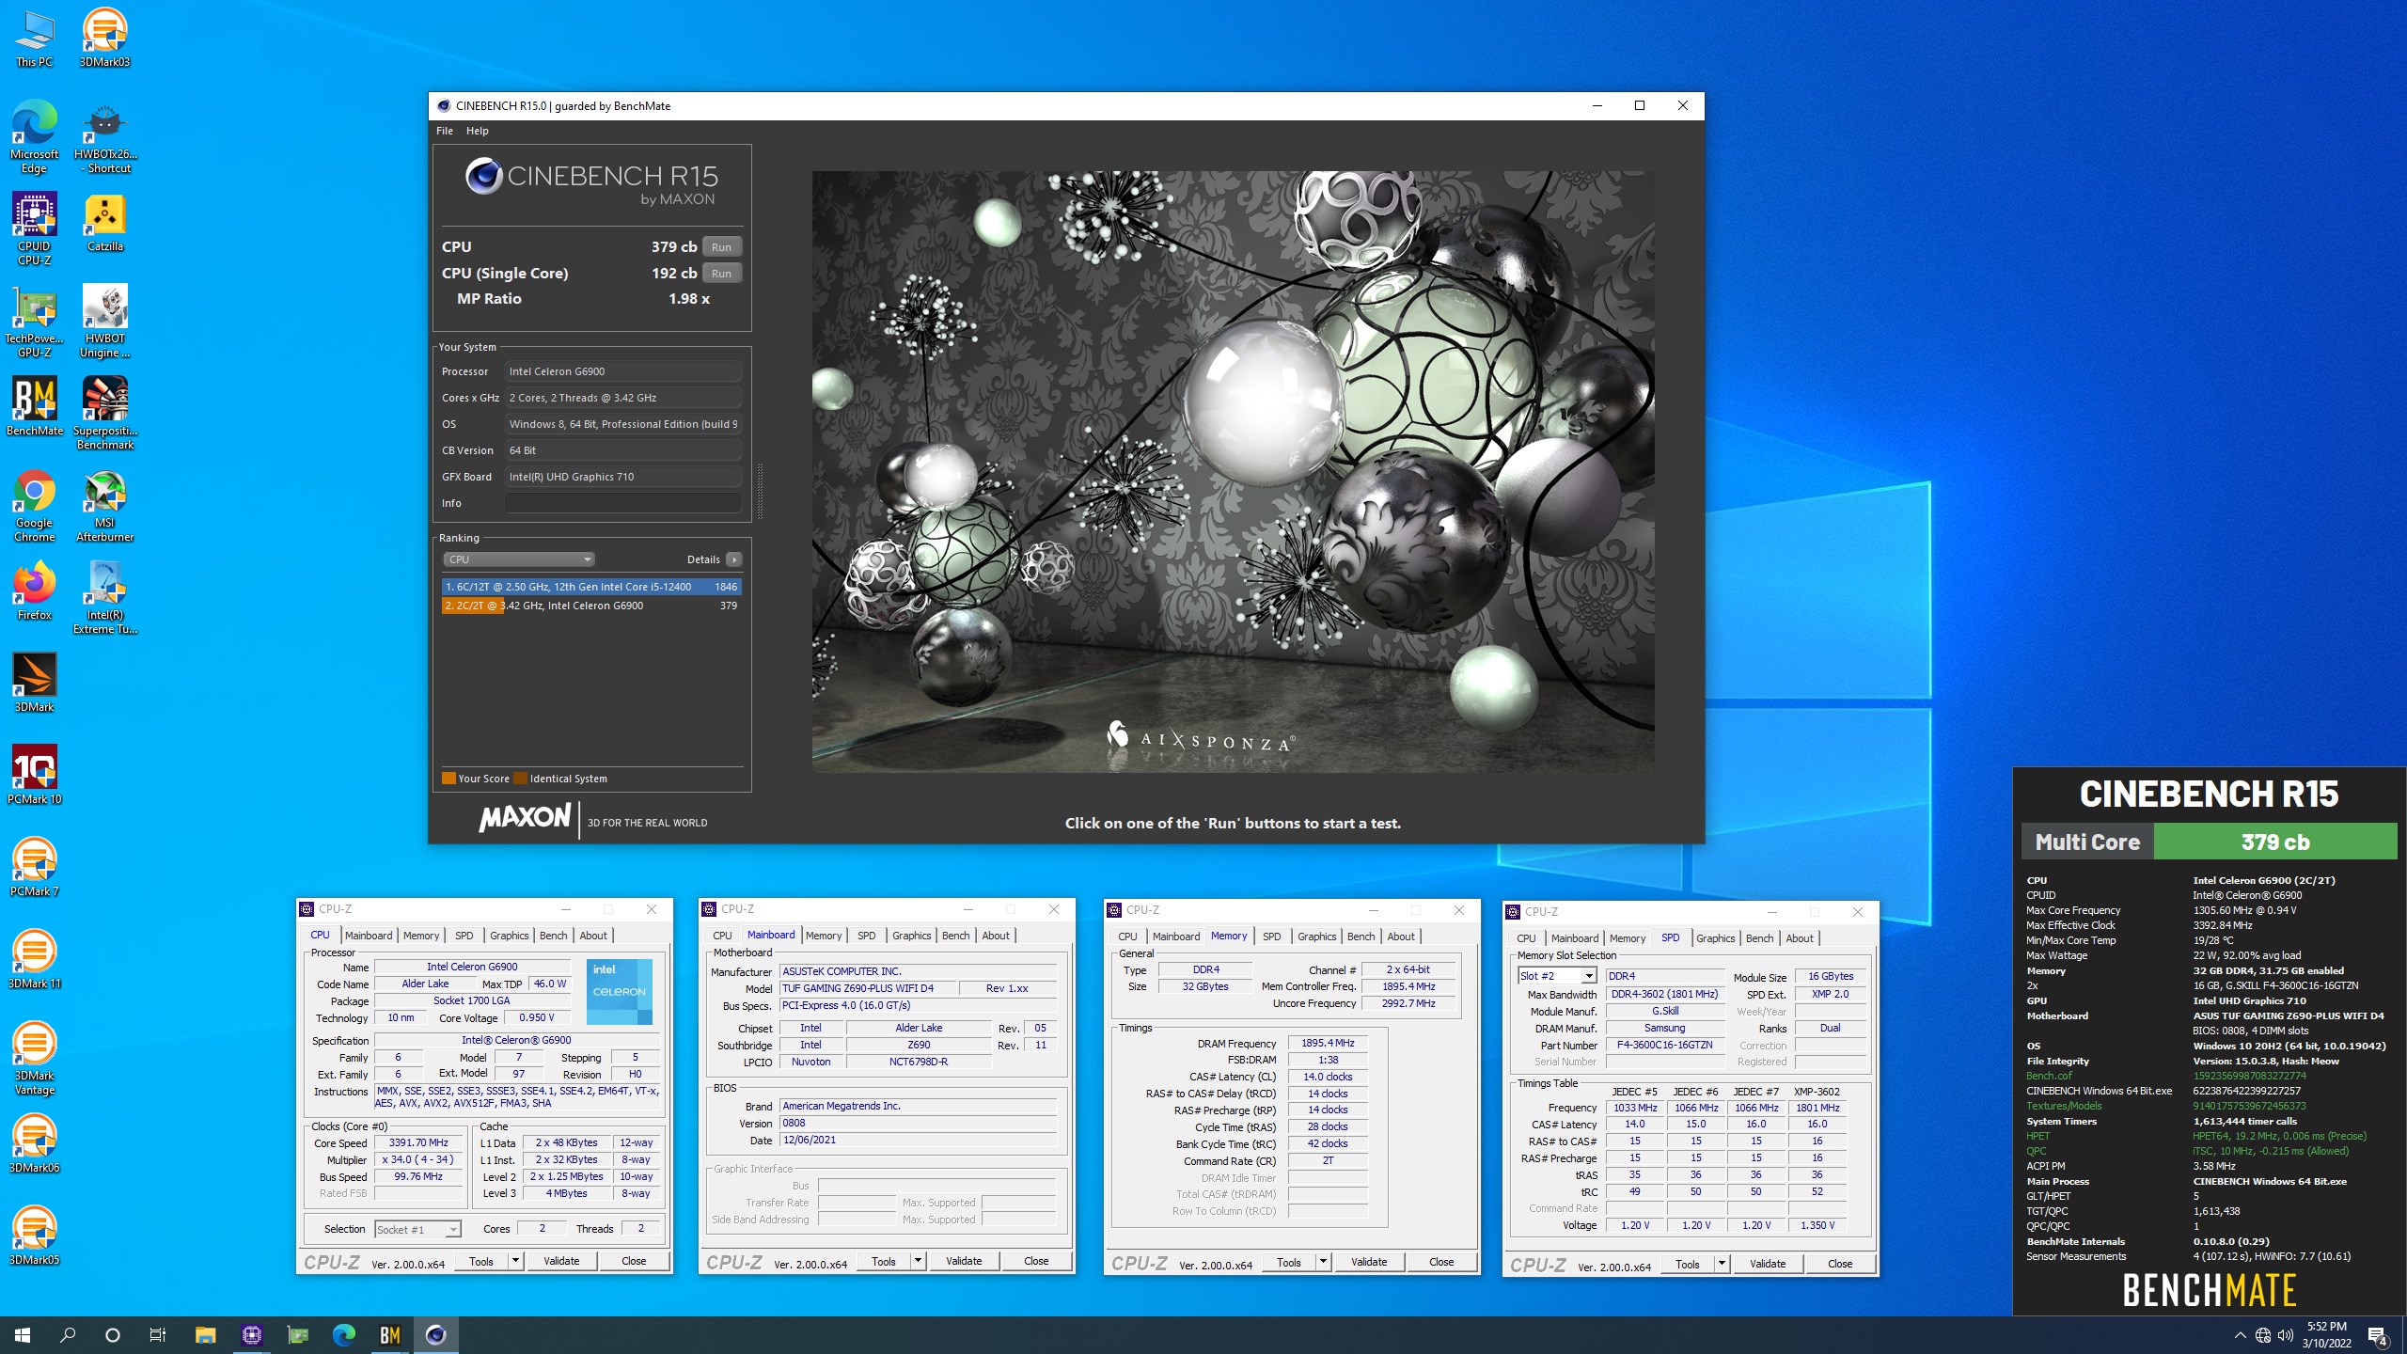Open the Socket #1 selection dropdown in CPU-Z
This screenshot has width=2407, height=1354.
(x=417, y=1229)
